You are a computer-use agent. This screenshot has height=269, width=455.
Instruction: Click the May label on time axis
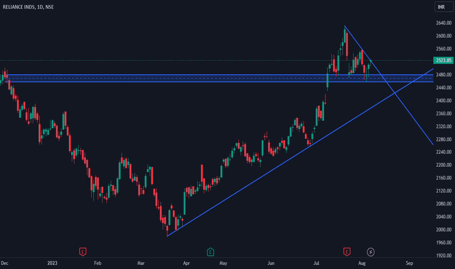[223, 263]
